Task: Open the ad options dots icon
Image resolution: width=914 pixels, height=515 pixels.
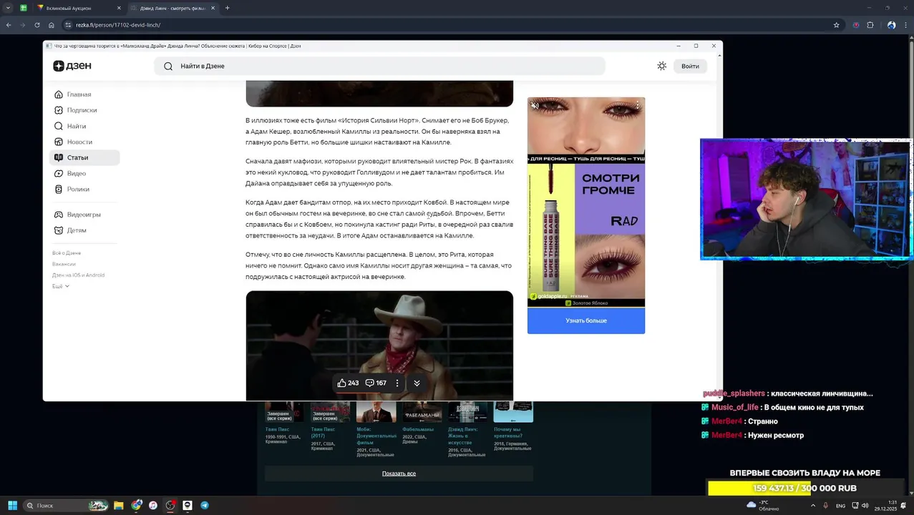Action: 637,105
